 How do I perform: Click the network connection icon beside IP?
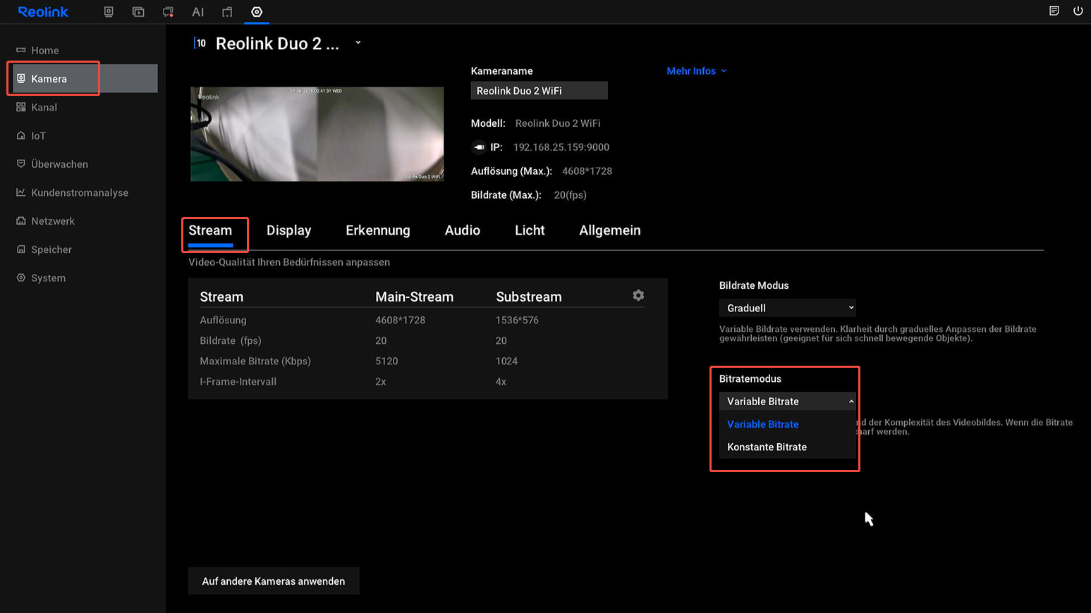(x=479, y=147)
